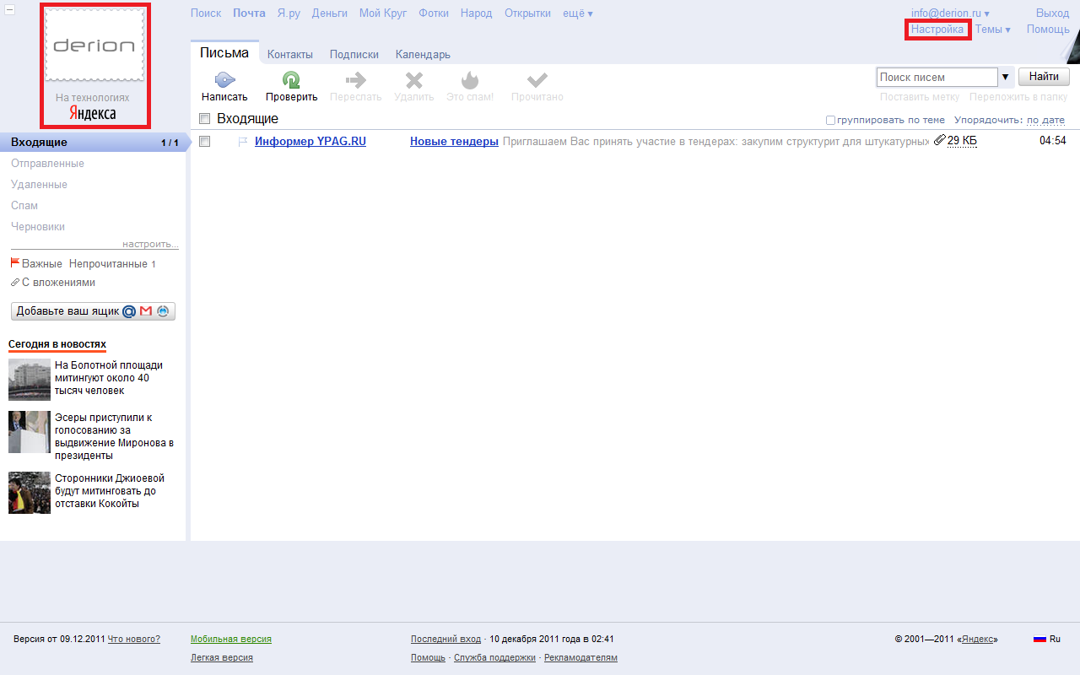This screenshot has width=1080, height=675.
Task: Open the Календарь tab
Action: (423, 55)
